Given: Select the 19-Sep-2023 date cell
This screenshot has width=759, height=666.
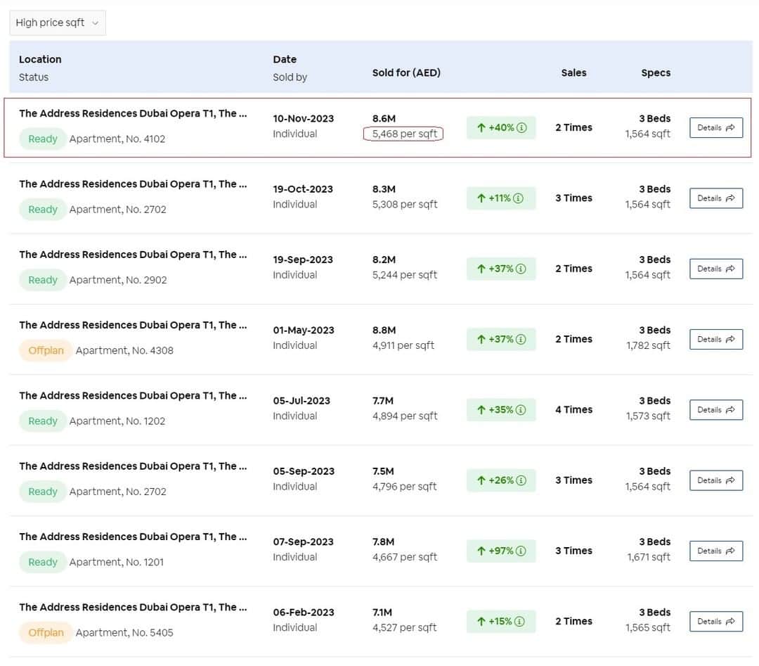Looking at the screenshot, I should (303, 260).
